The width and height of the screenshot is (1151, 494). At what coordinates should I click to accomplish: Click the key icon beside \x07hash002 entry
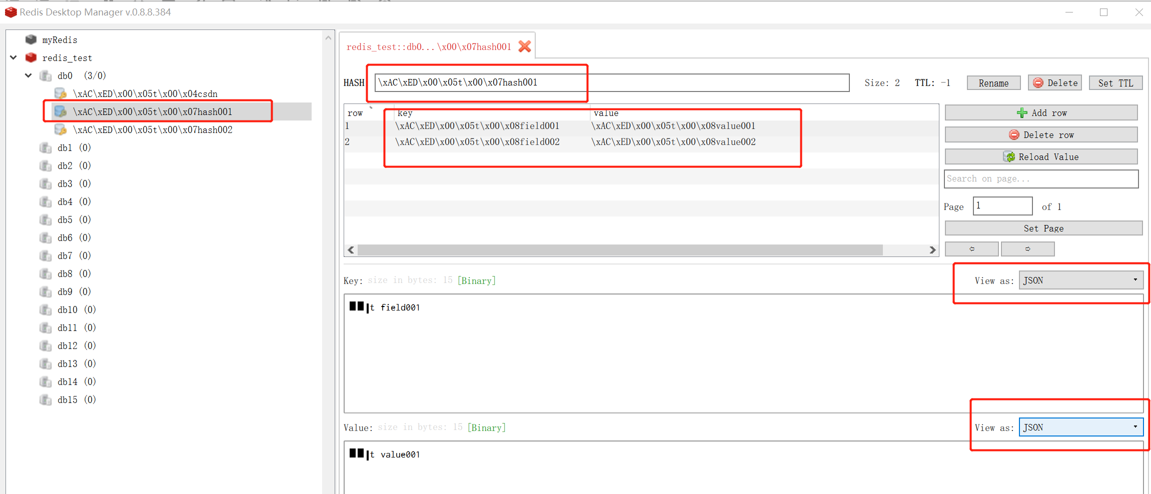coord(61,129)
